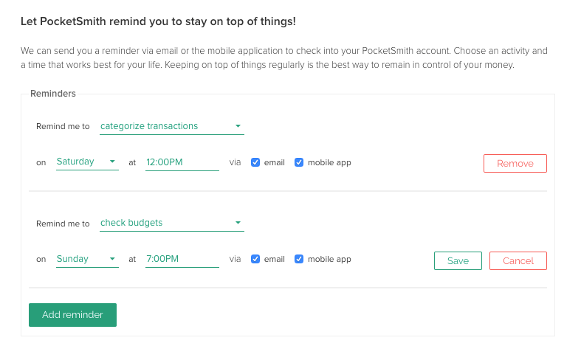Image resolution: width=581 pixels, height=360 pixels.
Task: Disable email checkbox for the Sunday reminder
Action: [x=255, y=259]
